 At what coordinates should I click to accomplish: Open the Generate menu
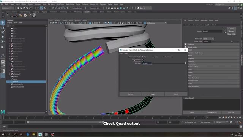tap(103, 4)
